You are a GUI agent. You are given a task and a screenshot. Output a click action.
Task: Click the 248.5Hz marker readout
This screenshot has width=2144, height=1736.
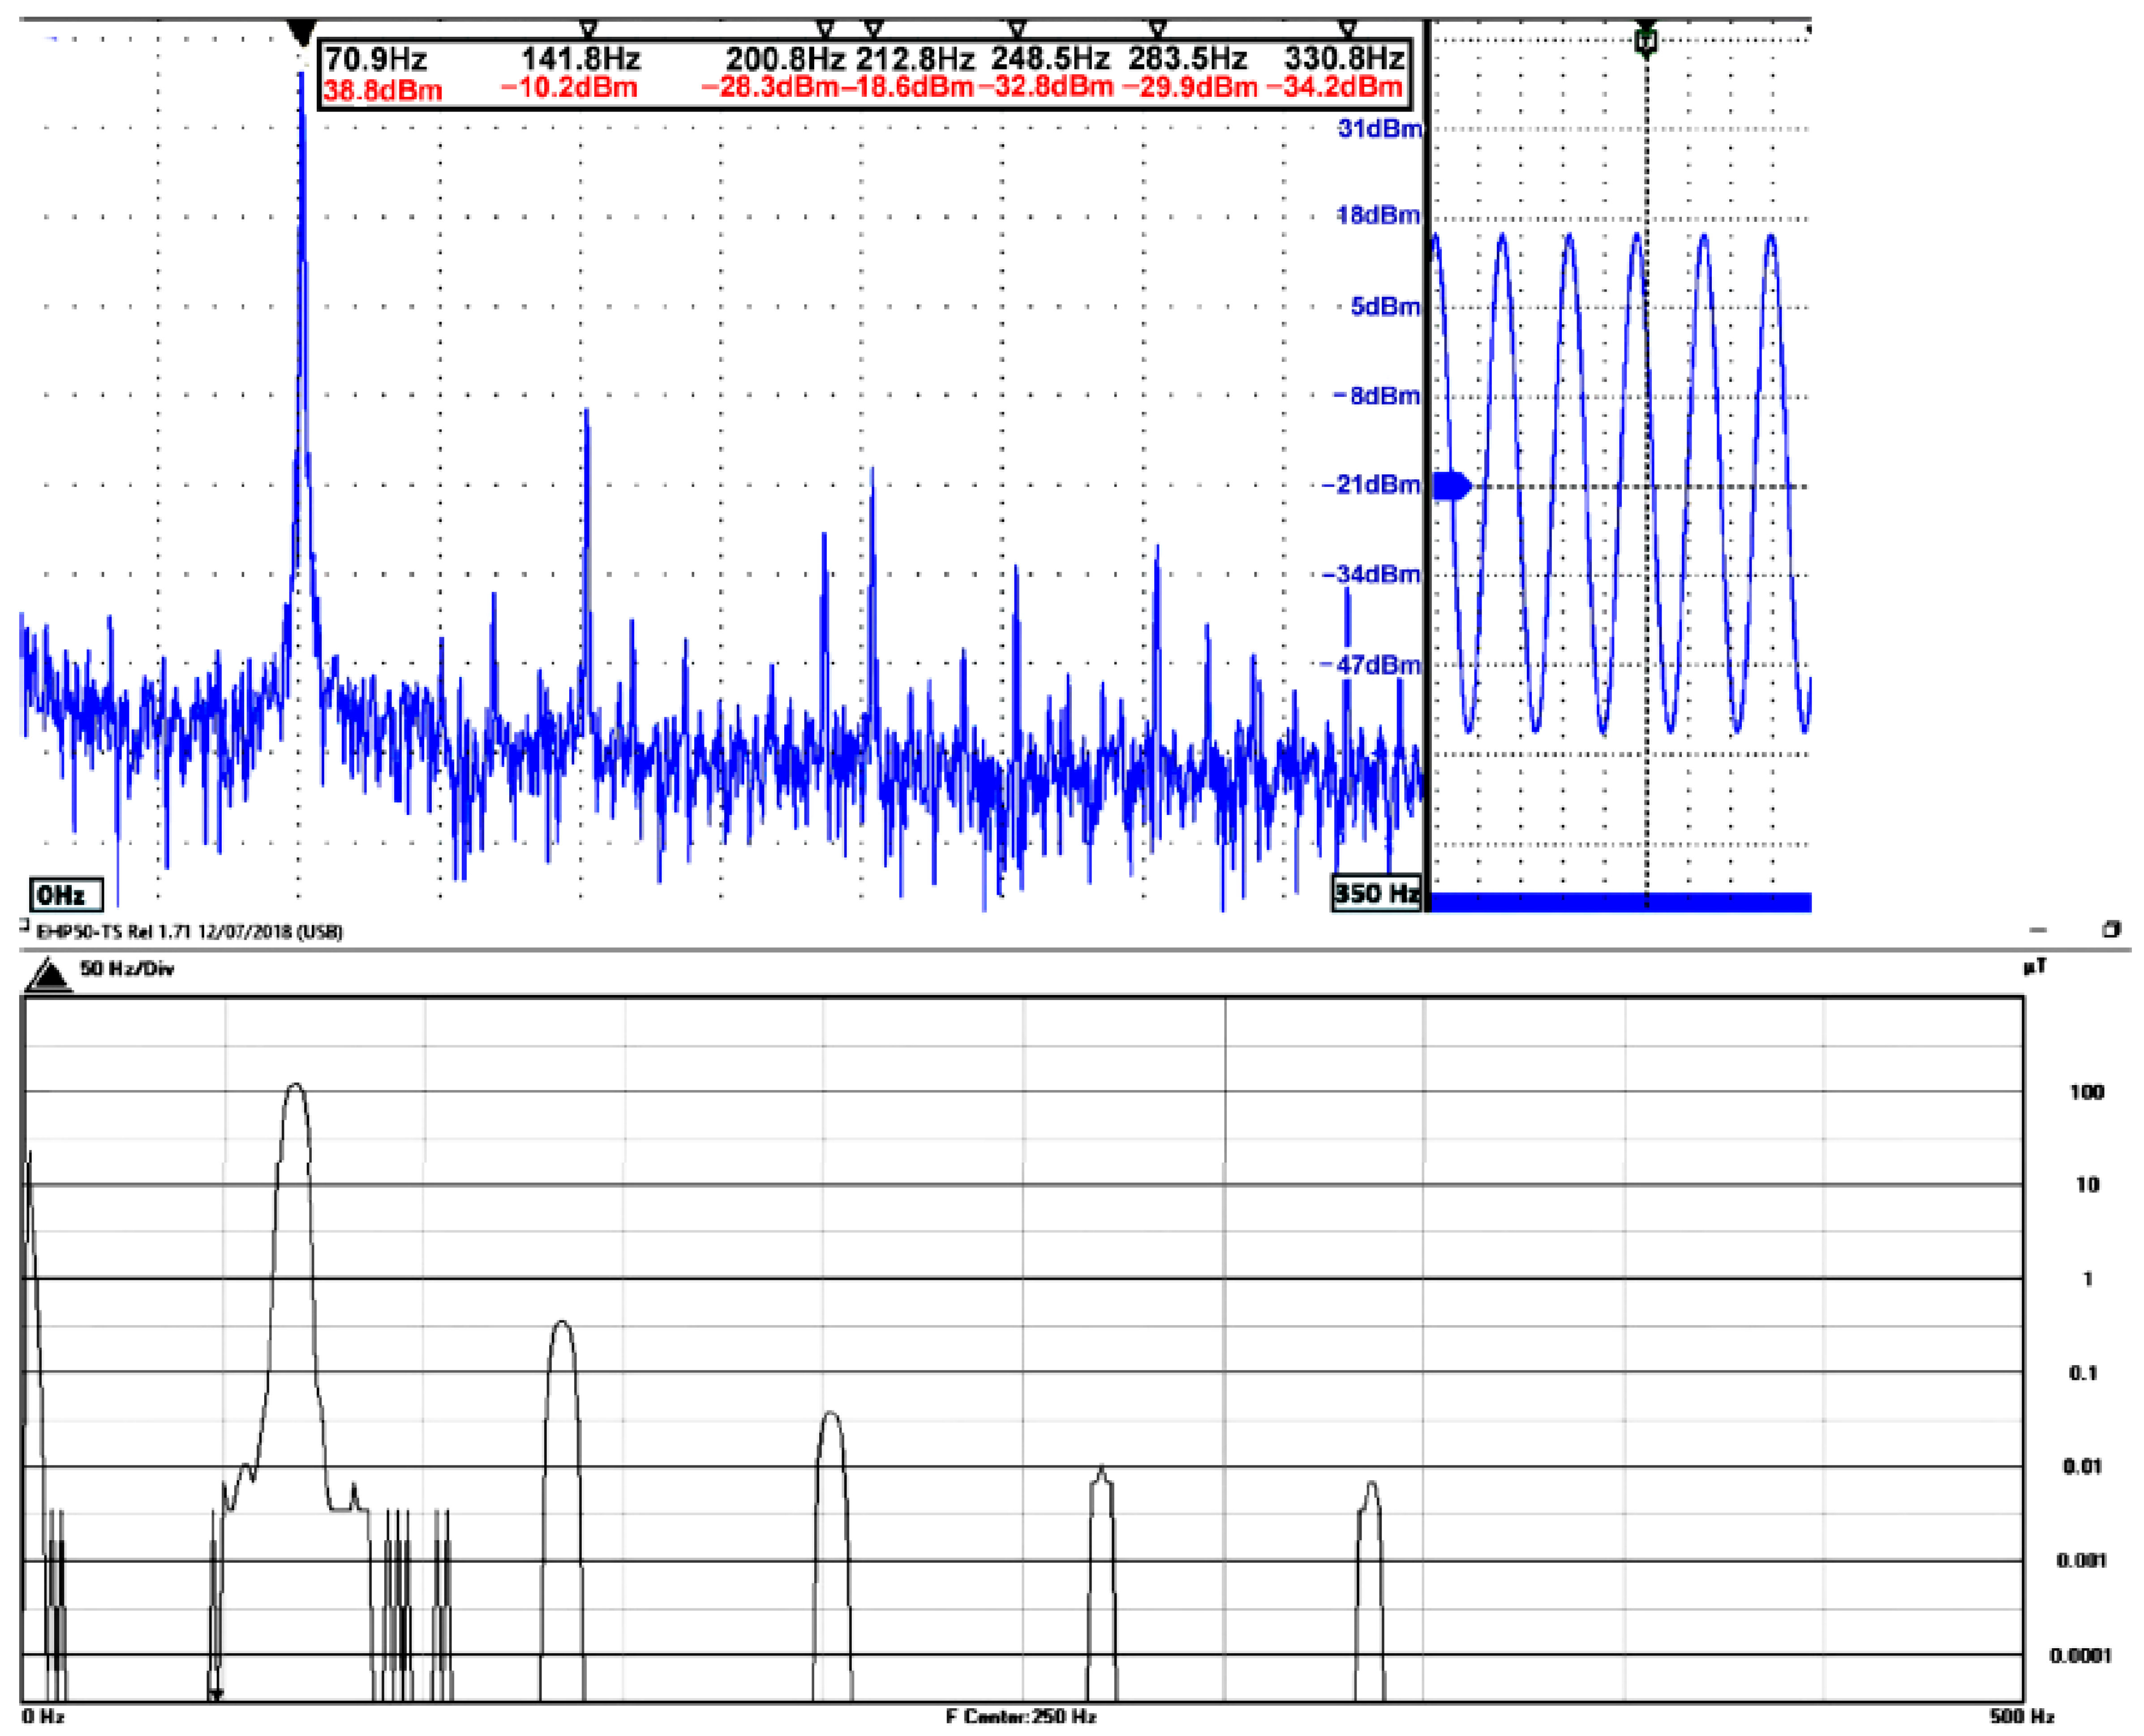[1051, 59]
